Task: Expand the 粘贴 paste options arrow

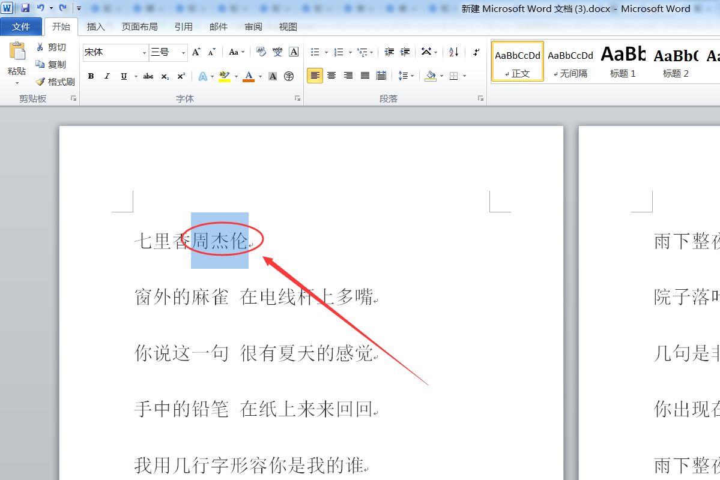Action: [17, 83]
